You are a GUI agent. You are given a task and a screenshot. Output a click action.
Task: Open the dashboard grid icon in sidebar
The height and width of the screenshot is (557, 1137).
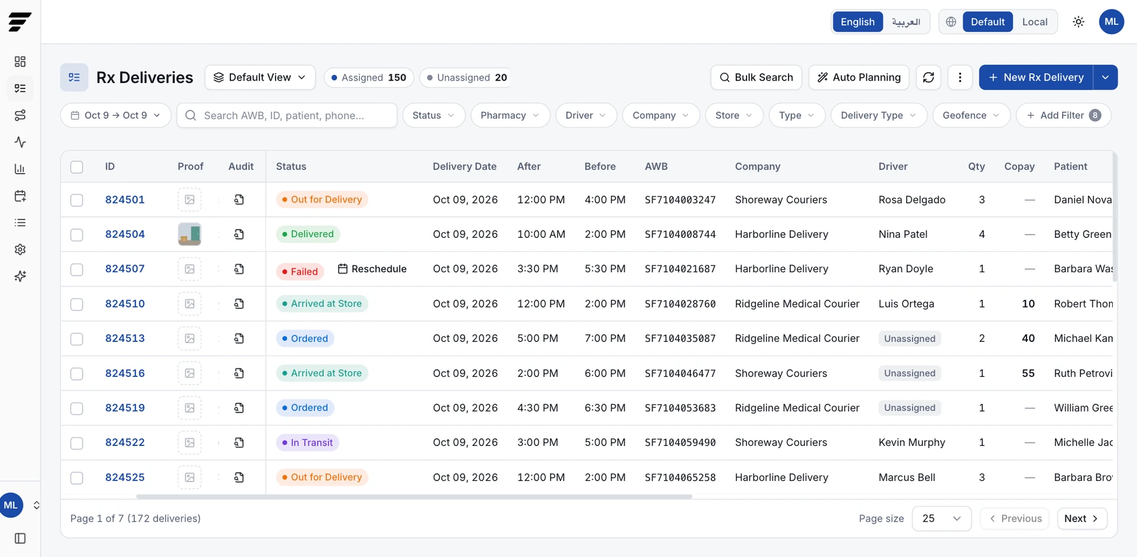coord(20,62)
